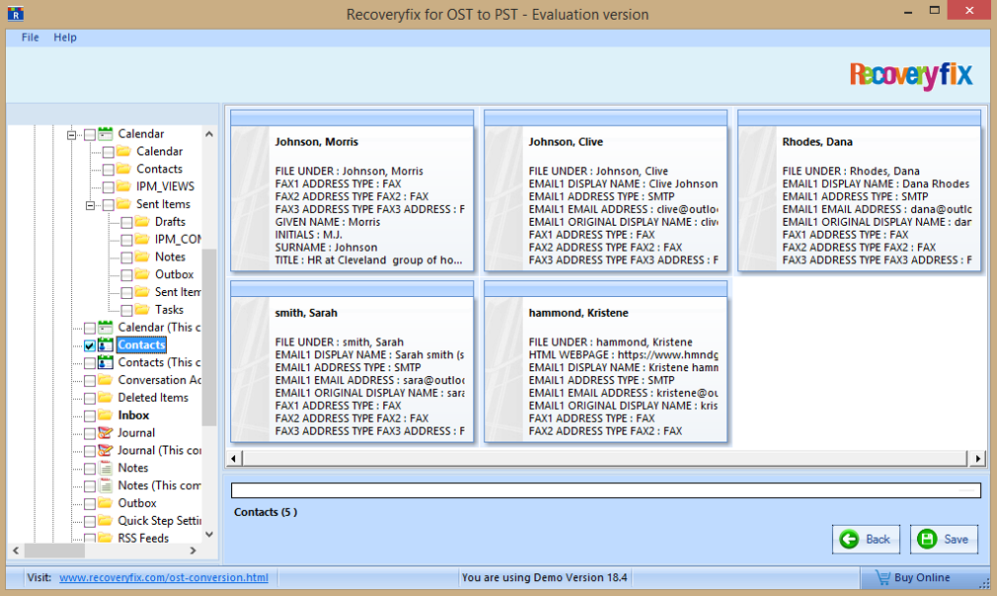Open the File menu
The image size is (997, 596).
[30, 37]
